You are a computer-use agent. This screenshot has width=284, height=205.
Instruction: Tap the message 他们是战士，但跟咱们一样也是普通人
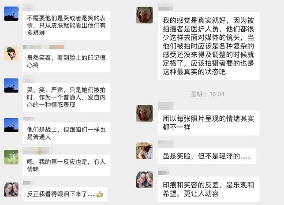tap(67, 133)
